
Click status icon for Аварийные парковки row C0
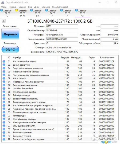[x=4, y=109]
